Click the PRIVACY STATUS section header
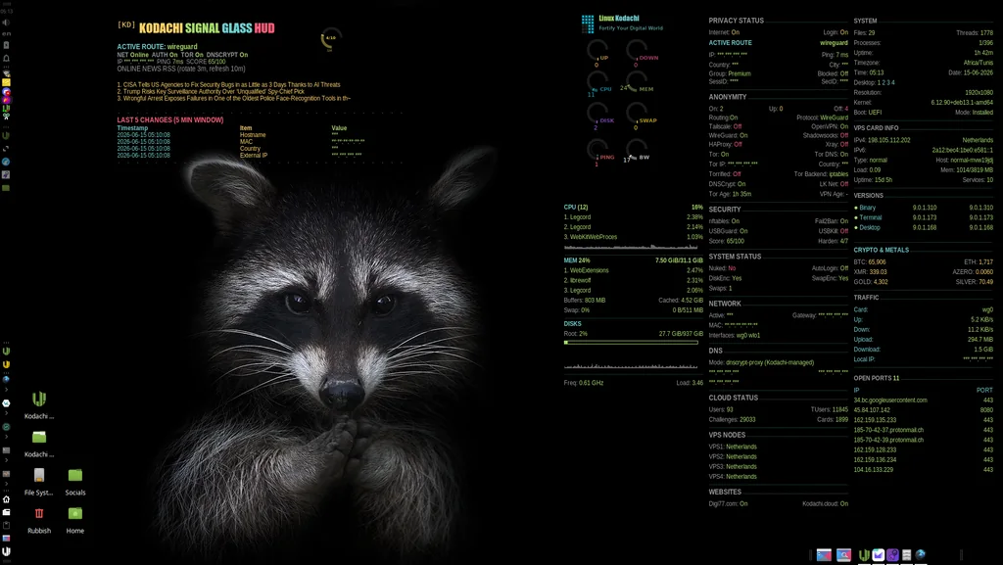The width and height of the screenshot is (1003, 565). click(x=736, y=21)
